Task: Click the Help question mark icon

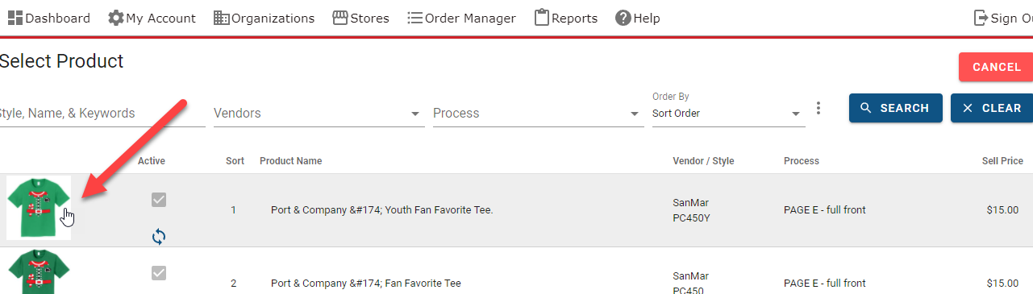Action: (623, 18)
